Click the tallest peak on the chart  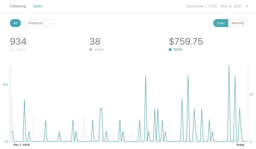coord(229,66)
